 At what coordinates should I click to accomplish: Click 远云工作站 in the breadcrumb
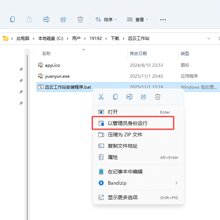(138, 38)
